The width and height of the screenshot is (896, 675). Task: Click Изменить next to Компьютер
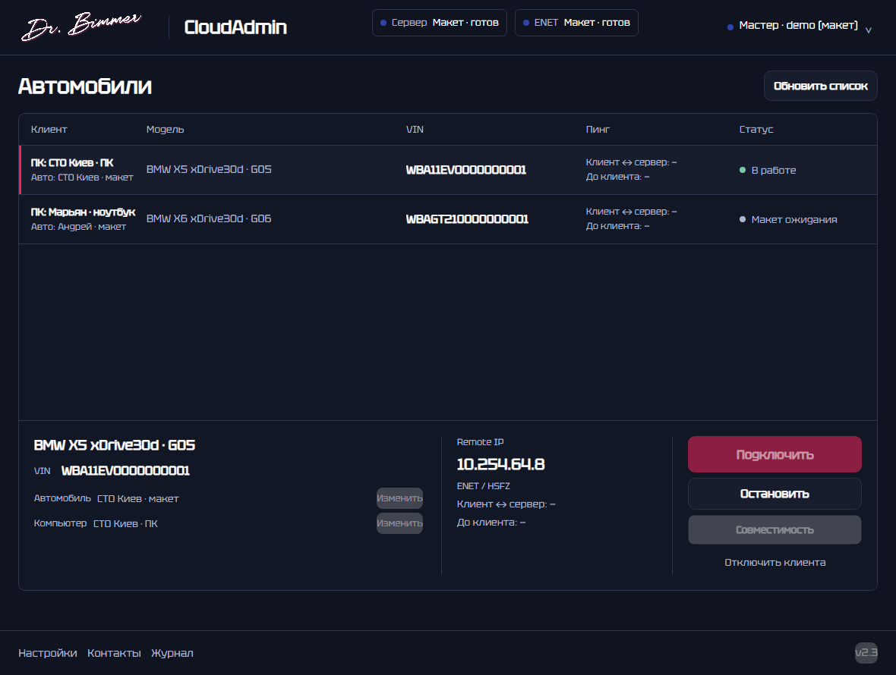point(399,523)
